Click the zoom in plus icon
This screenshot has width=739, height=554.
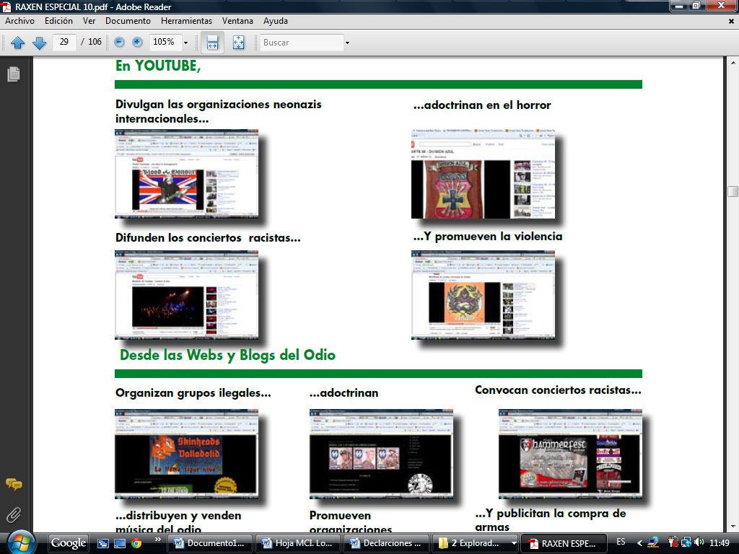[x=136, y=43]
